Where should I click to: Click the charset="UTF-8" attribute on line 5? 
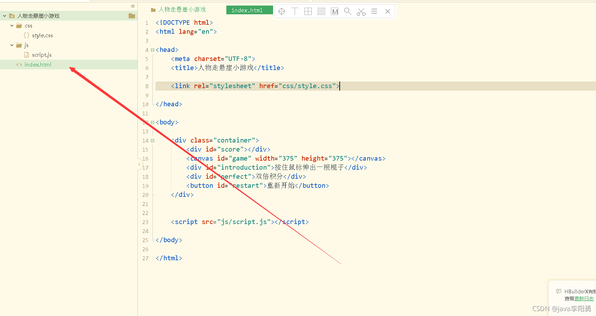(x=223, y=59)
